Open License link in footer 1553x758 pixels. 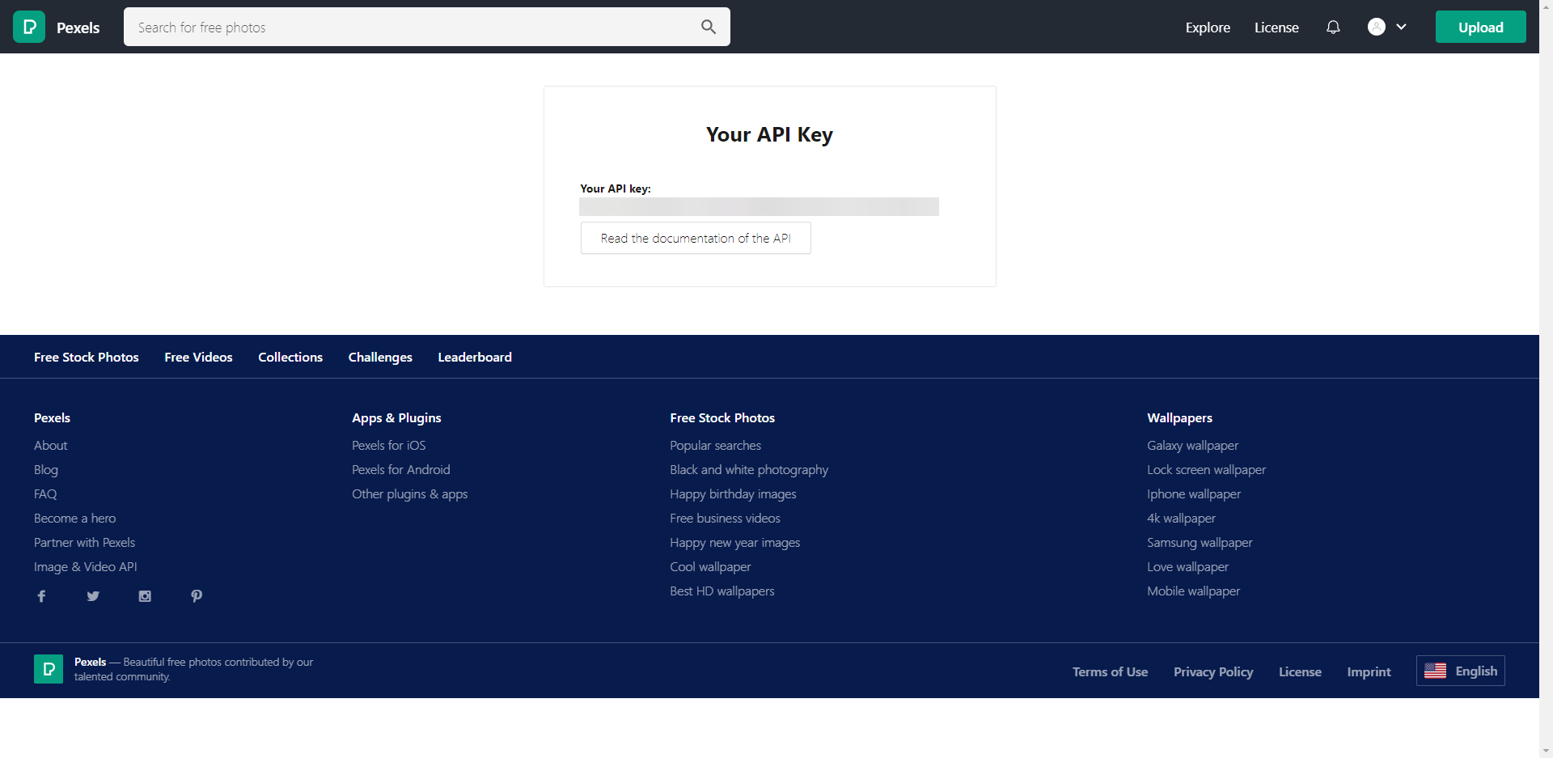click(1300, 671)
